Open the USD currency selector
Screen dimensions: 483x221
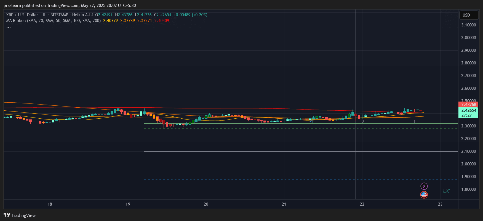coord(469,15)
